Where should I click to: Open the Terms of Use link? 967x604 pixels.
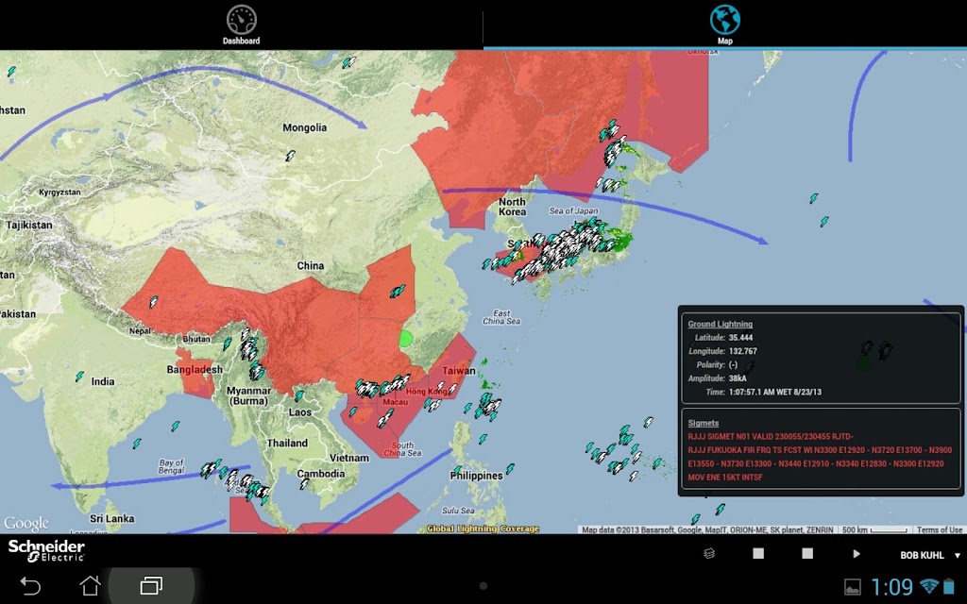tap(939, 529)
